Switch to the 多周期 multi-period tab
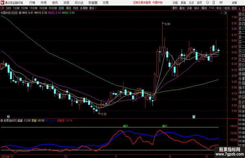The image size is (245, 158). point(84,8)
